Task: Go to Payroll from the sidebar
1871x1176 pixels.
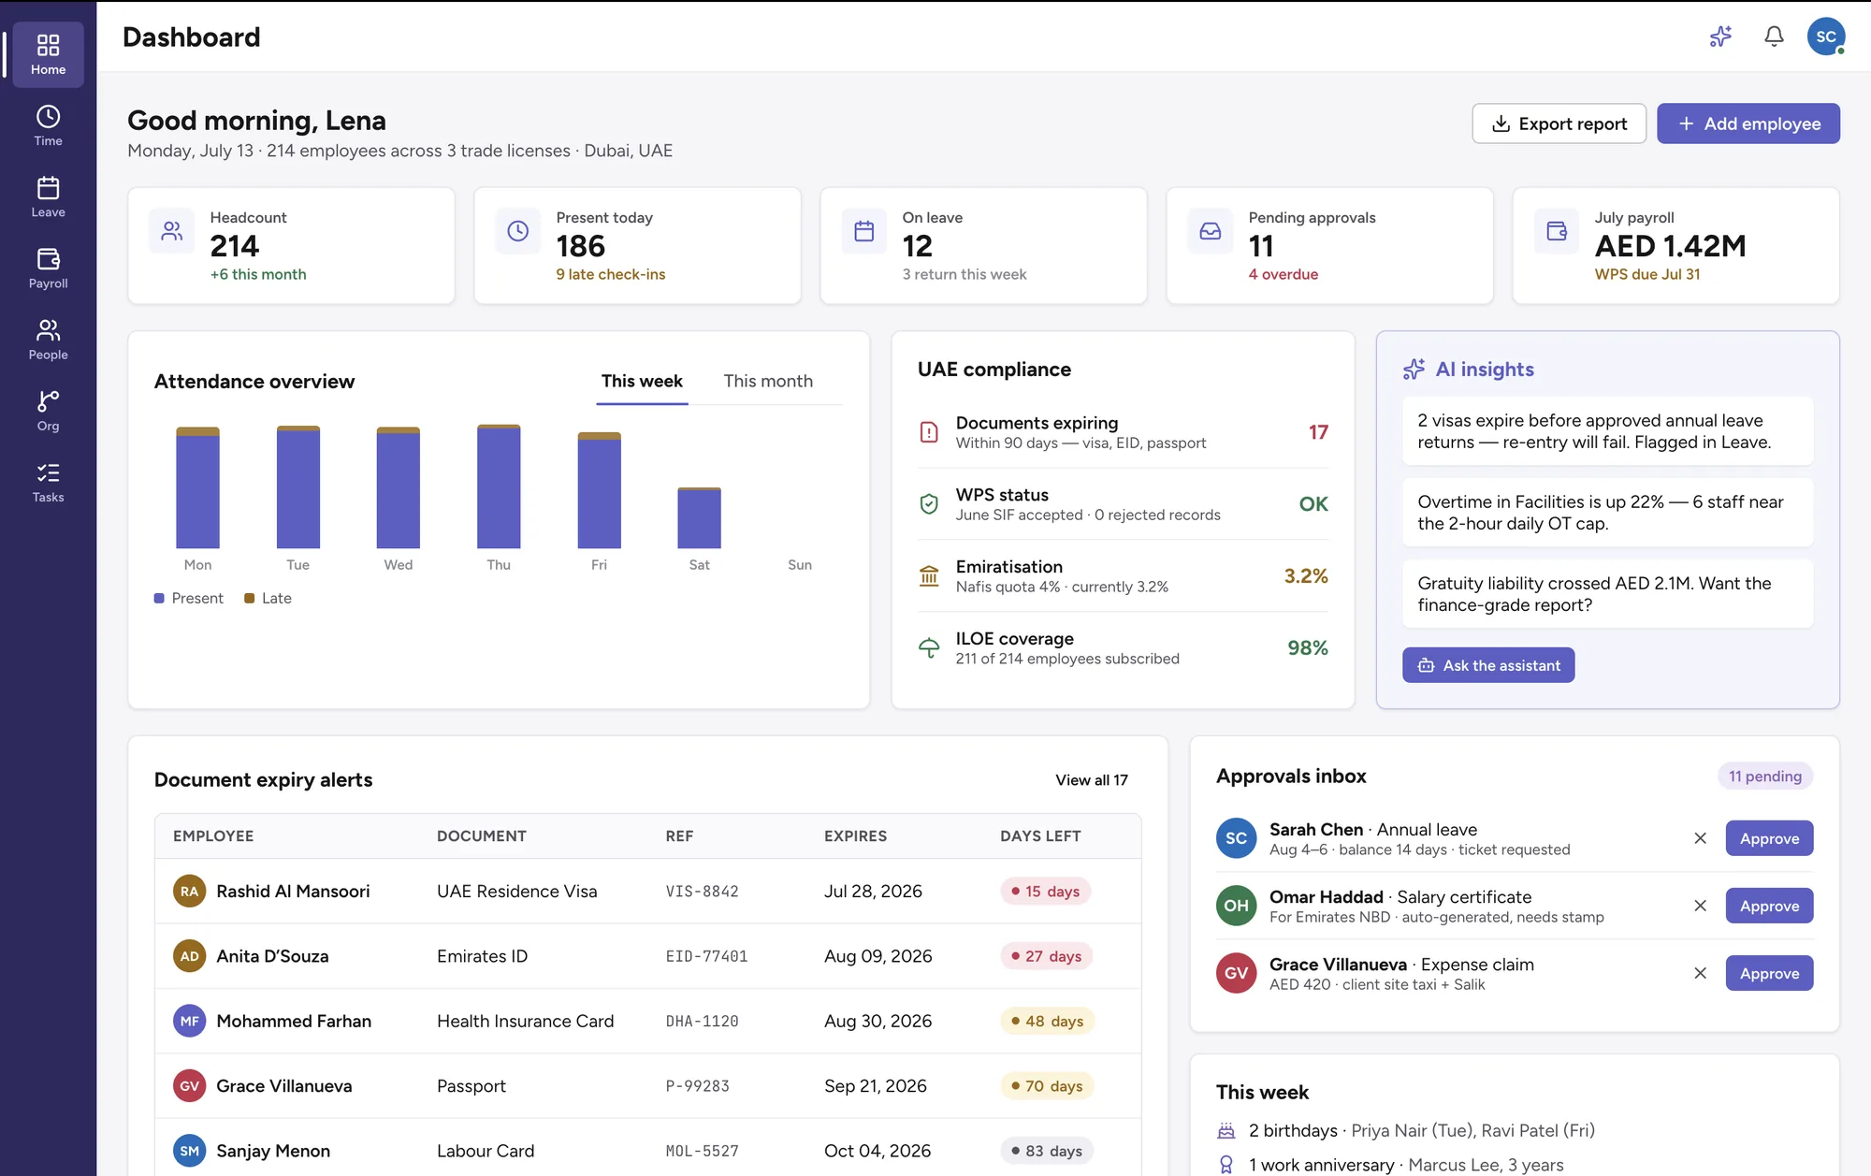Action: pyautogui.click(x=48, y=268)
